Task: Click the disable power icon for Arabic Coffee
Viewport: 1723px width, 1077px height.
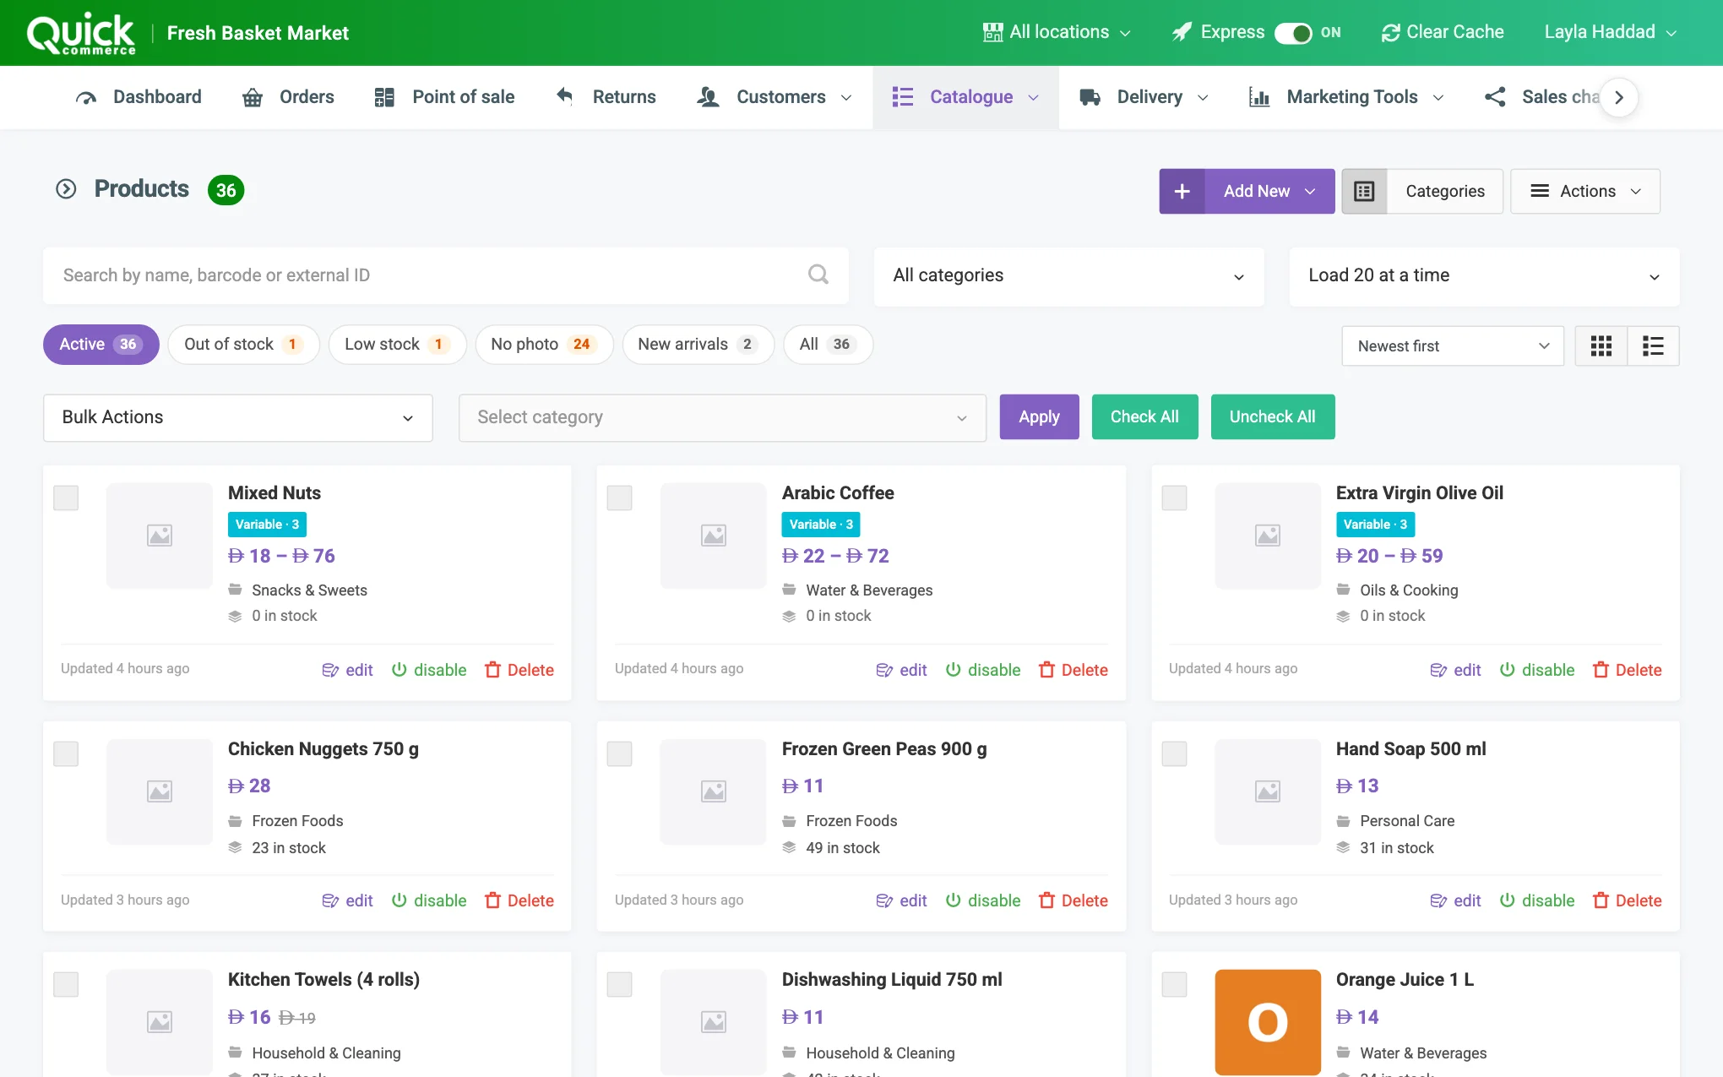Action: pyautogui.click(x=953, y=669)
